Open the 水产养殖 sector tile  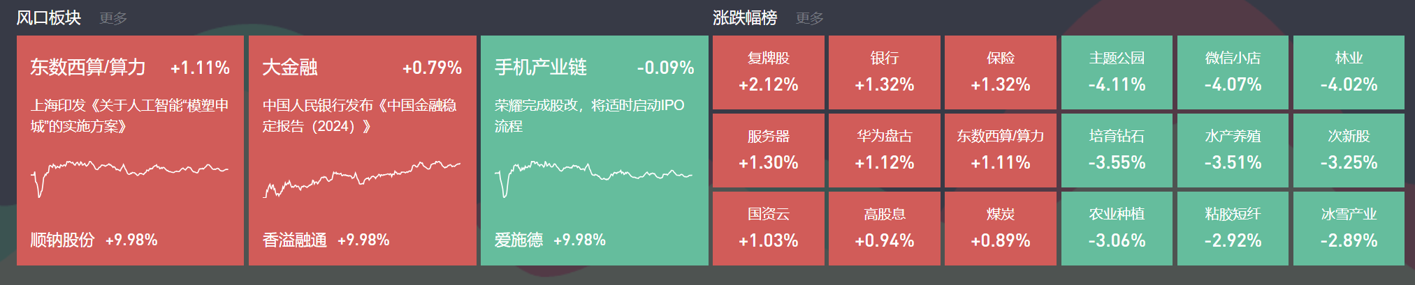pyautogui.click(x=1233, y=151)
